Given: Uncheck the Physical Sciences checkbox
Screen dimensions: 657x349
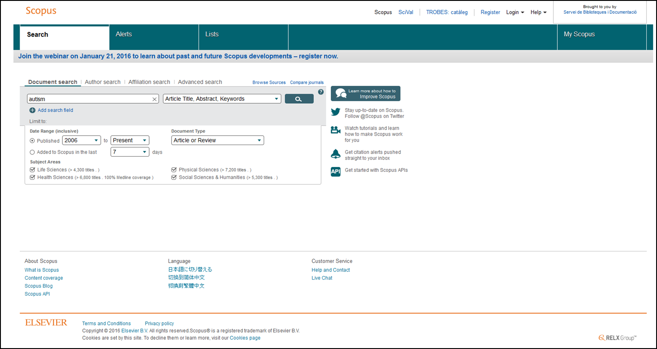Looking at the screenshot, I should (x=174, y=170).
